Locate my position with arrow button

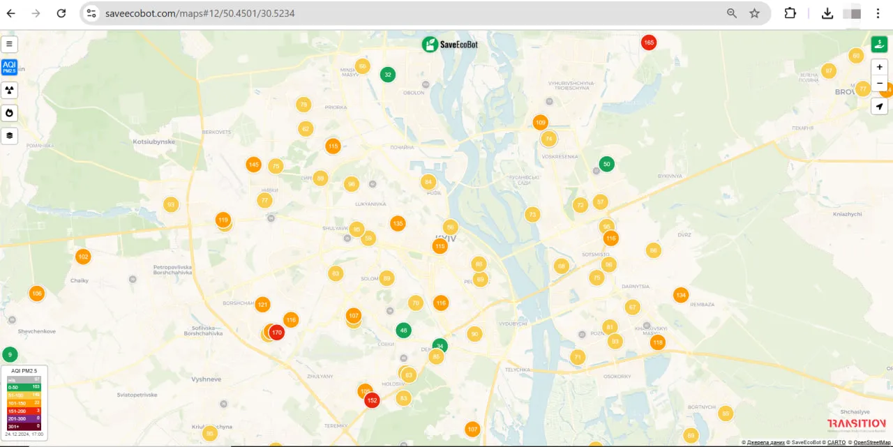(x=879, y=106)
